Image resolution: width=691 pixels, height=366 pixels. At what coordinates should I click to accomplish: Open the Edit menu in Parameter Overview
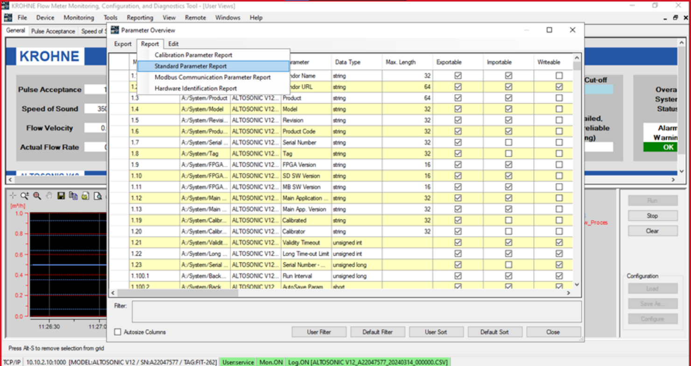[x=173, y=44]
